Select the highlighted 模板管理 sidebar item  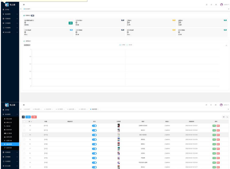click(10, 144)
